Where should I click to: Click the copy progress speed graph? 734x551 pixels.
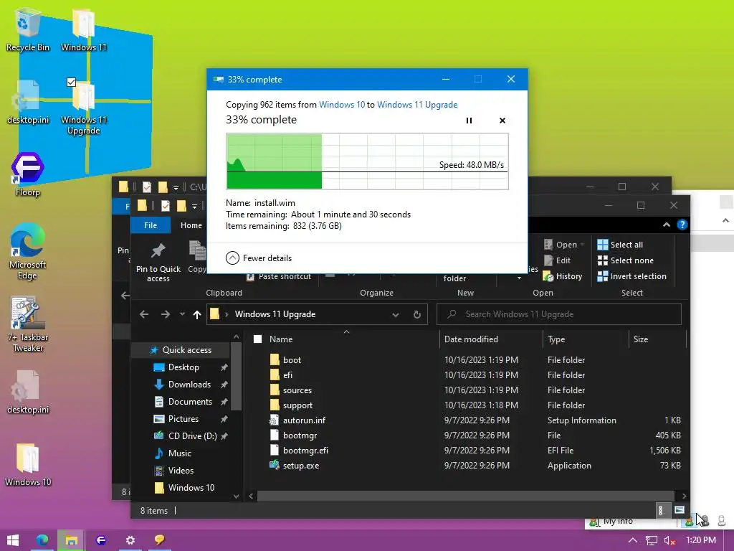pyautogui.click(x=368, y=161)
